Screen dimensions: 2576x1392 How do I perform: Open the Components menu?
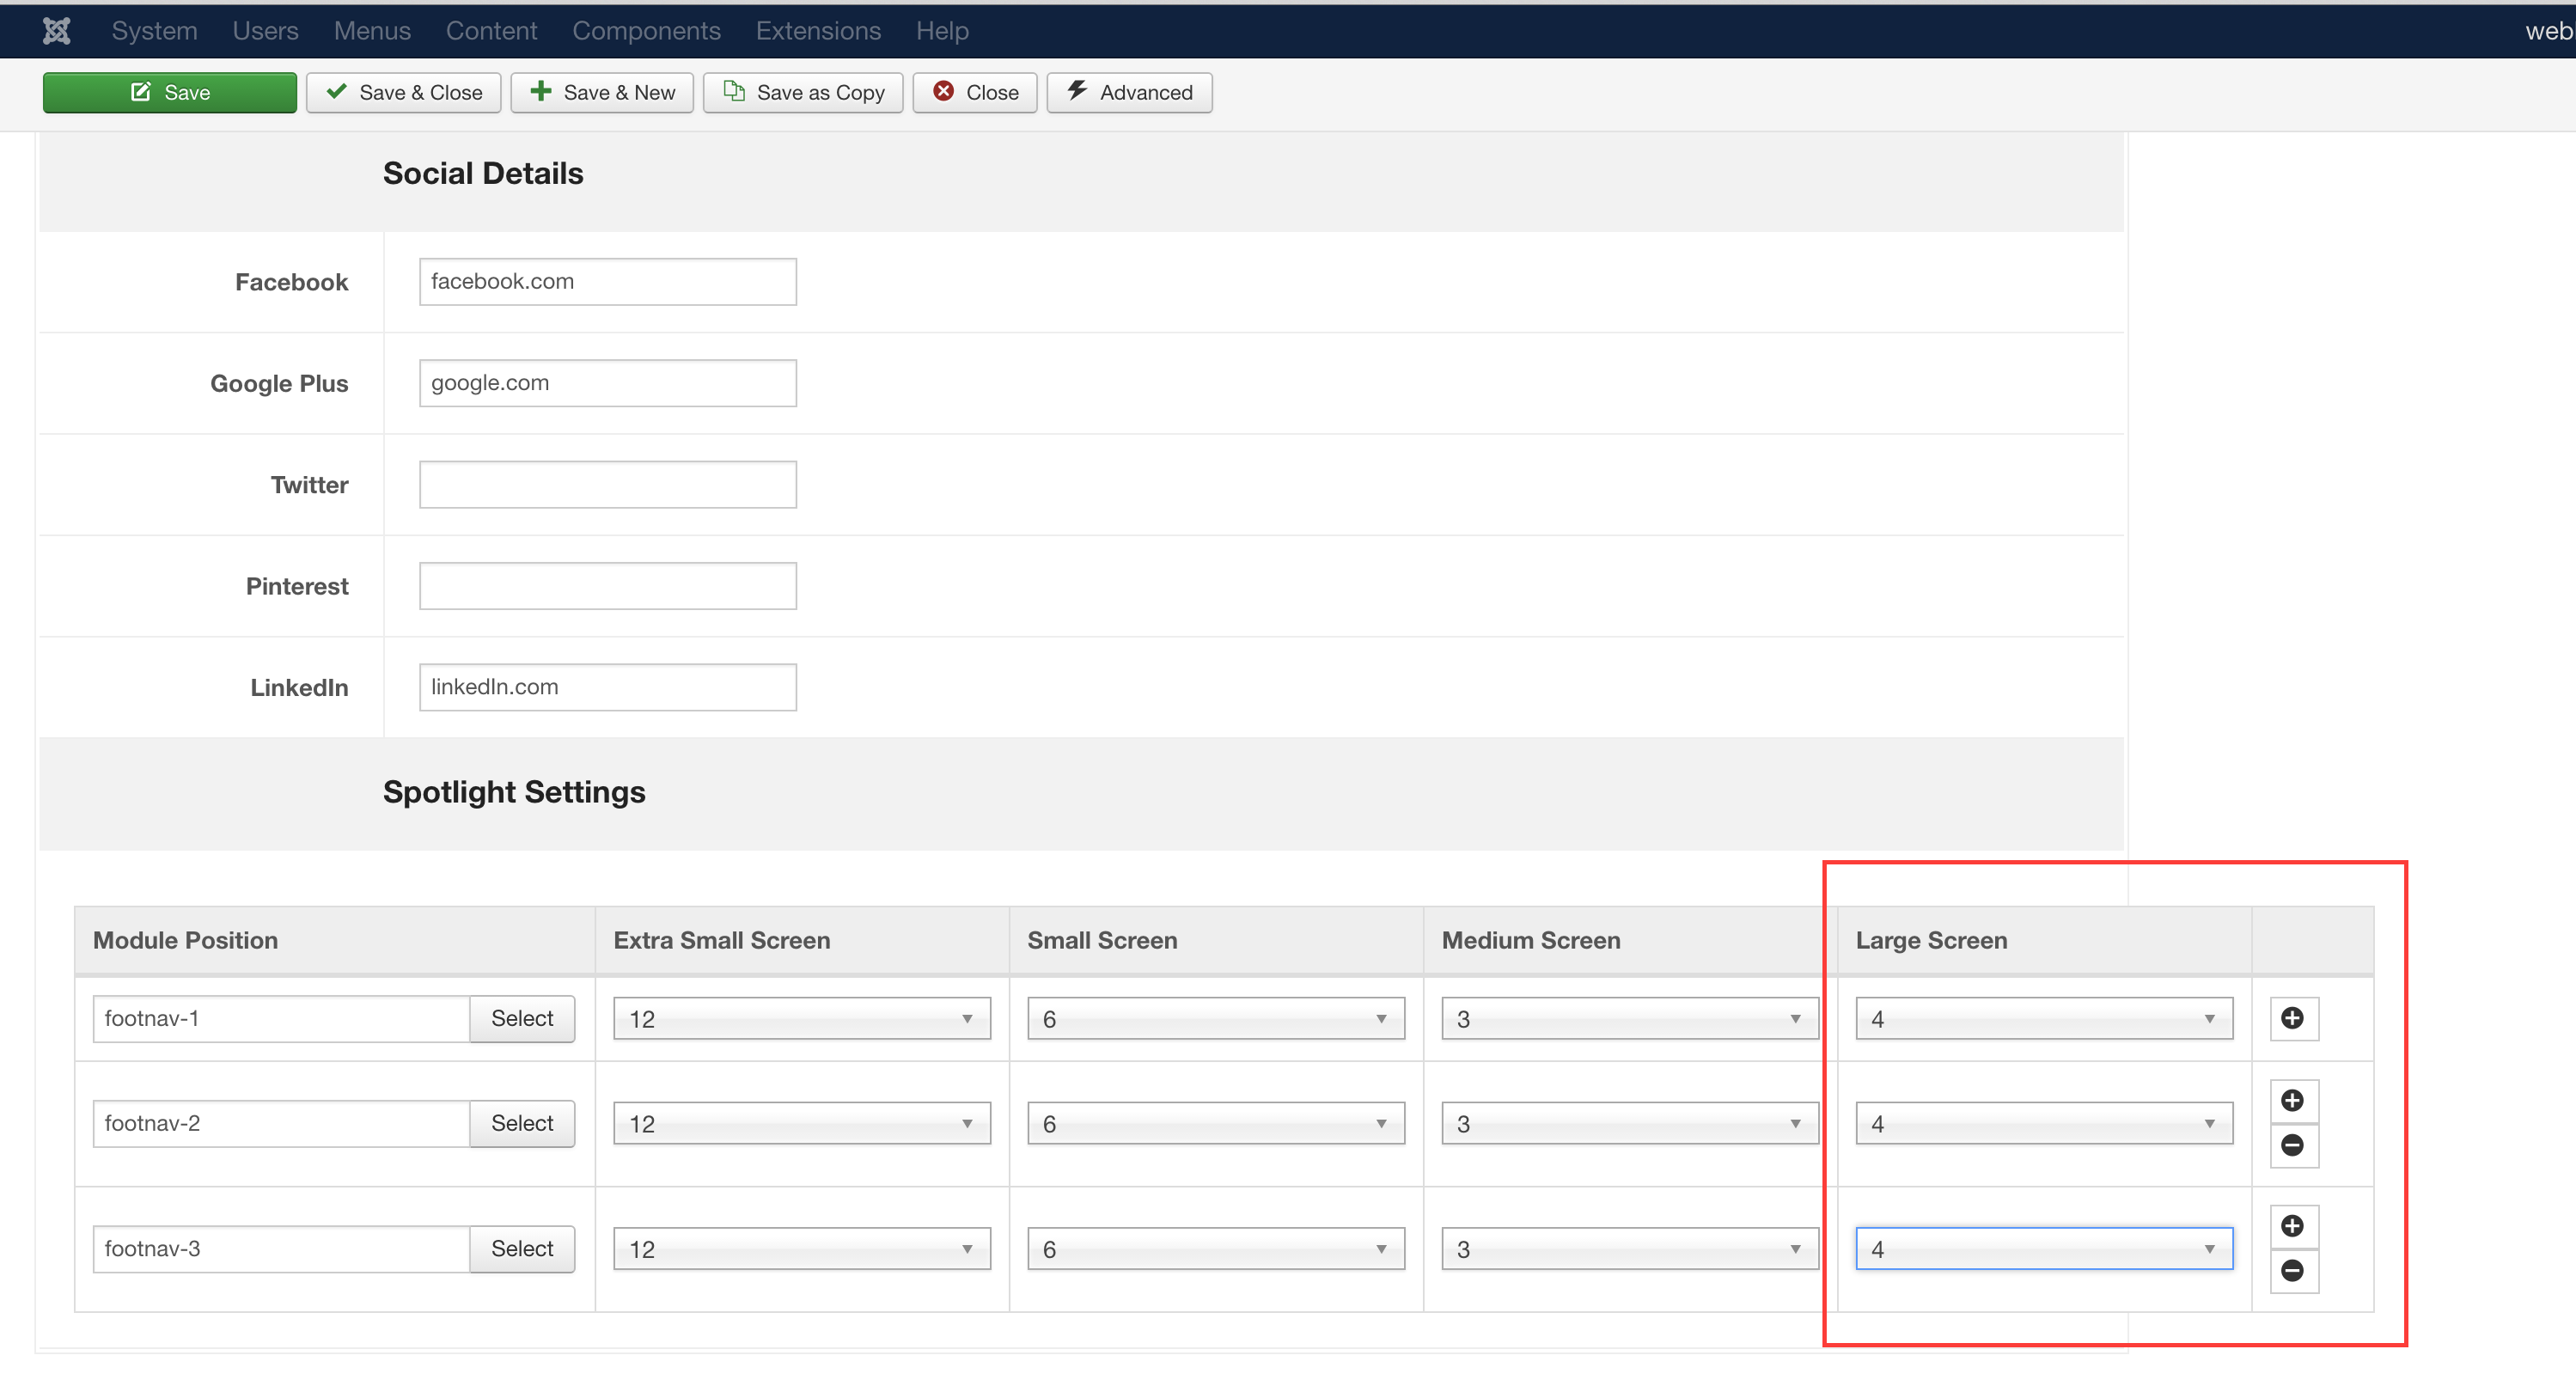point(646,31)
